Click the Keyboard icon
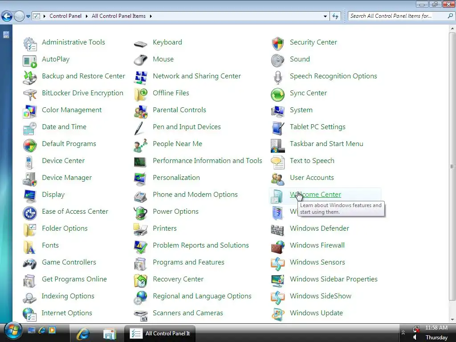Viewport: 456px width, 342px height. (x=141, y=44)
